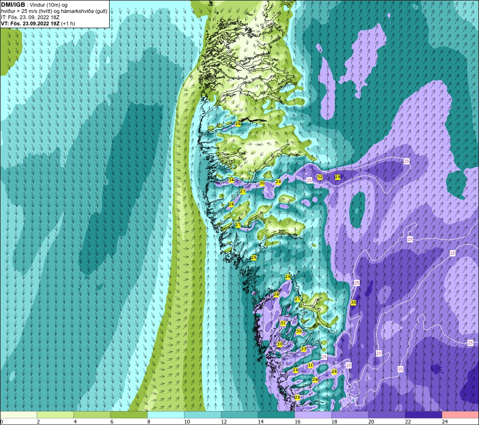Pick the dark teal 14–16 m/s swatch

(x=276, y=414)
